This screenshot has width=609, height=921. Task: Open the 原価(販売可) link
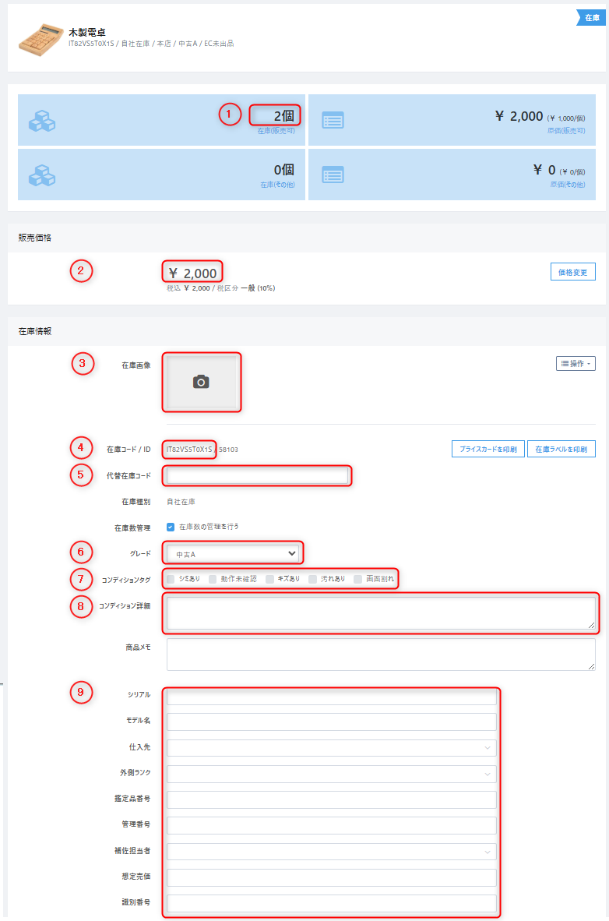tap(566, 131)
